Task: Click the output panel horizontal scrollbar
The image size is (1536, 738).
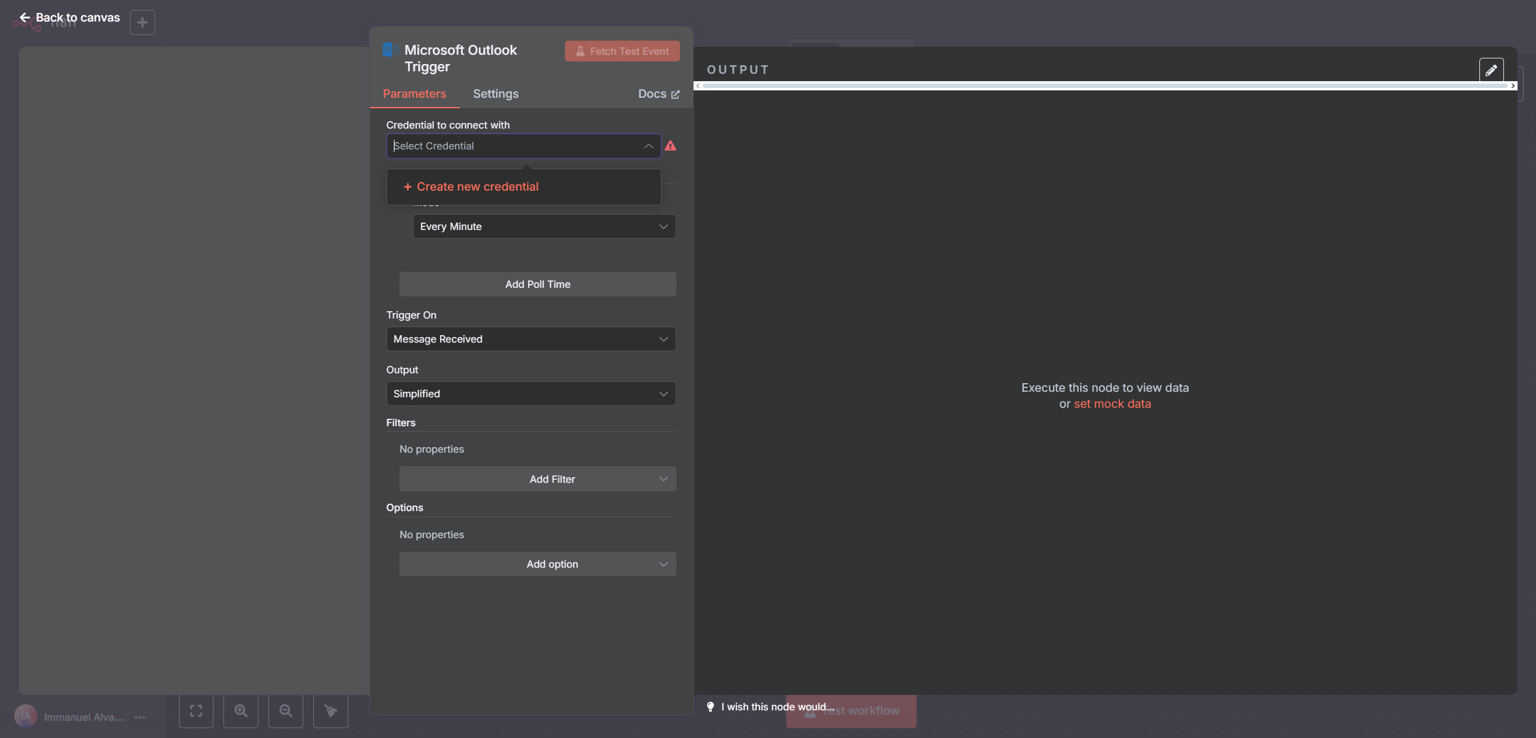Action: coord(1104,86)
